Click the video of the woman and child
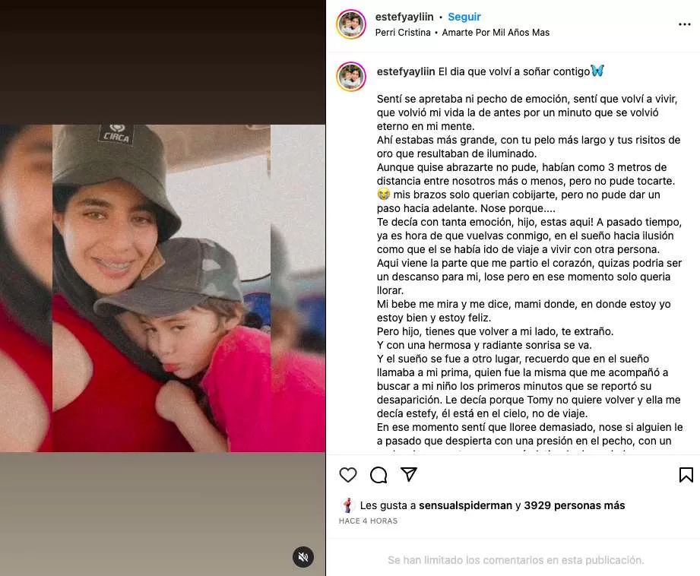 pyautogui.click(x=163, y=288)
